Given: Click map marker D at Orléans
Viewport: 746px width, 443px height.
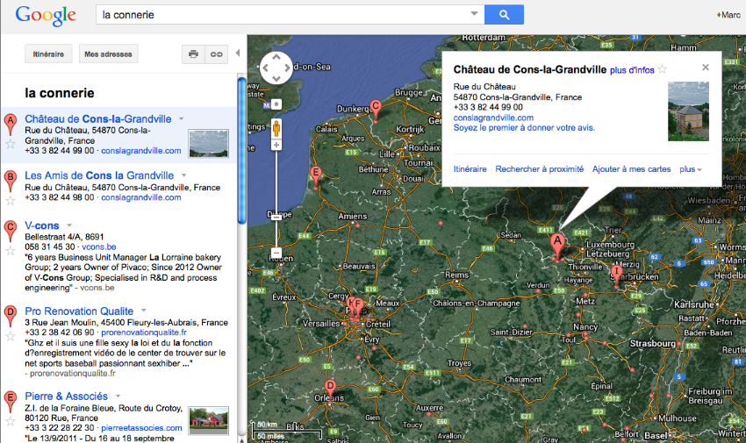Looking at the screenshot, I should tap(330, 389).
